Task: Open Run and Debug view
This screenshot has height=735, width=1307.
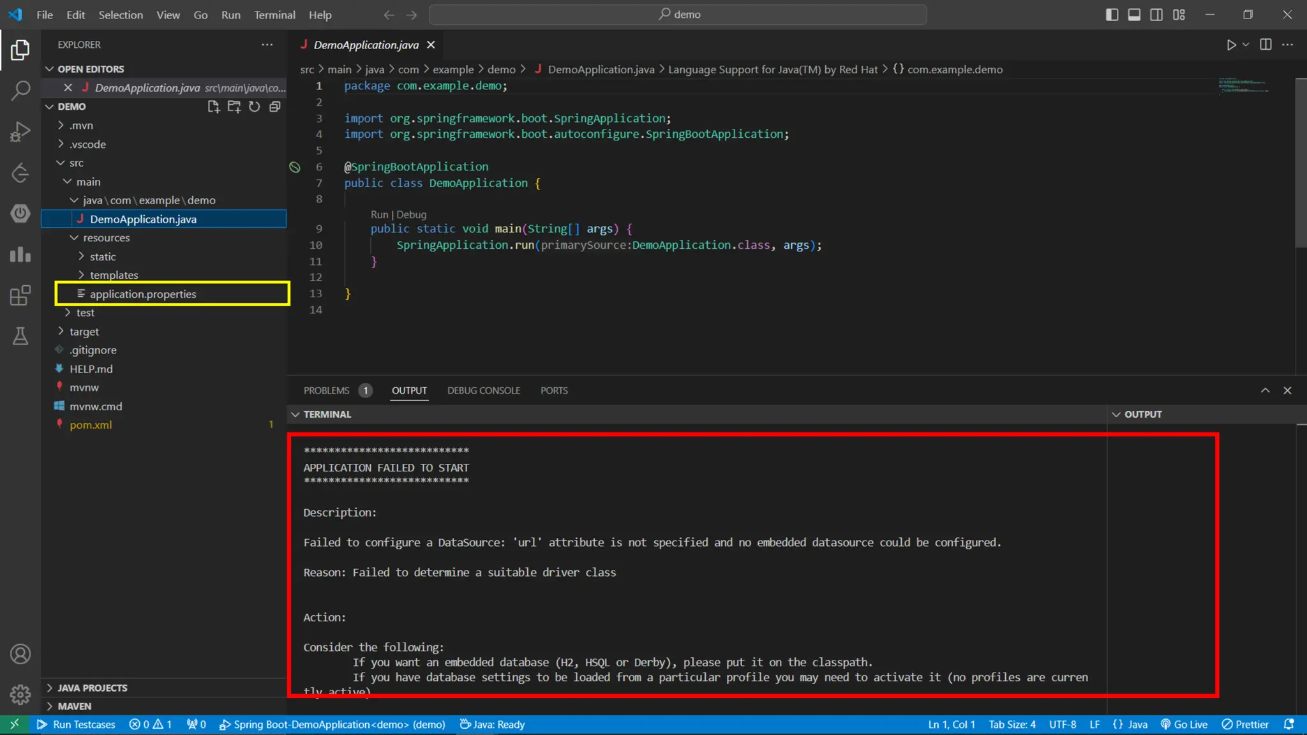Action: click(20, 131)
